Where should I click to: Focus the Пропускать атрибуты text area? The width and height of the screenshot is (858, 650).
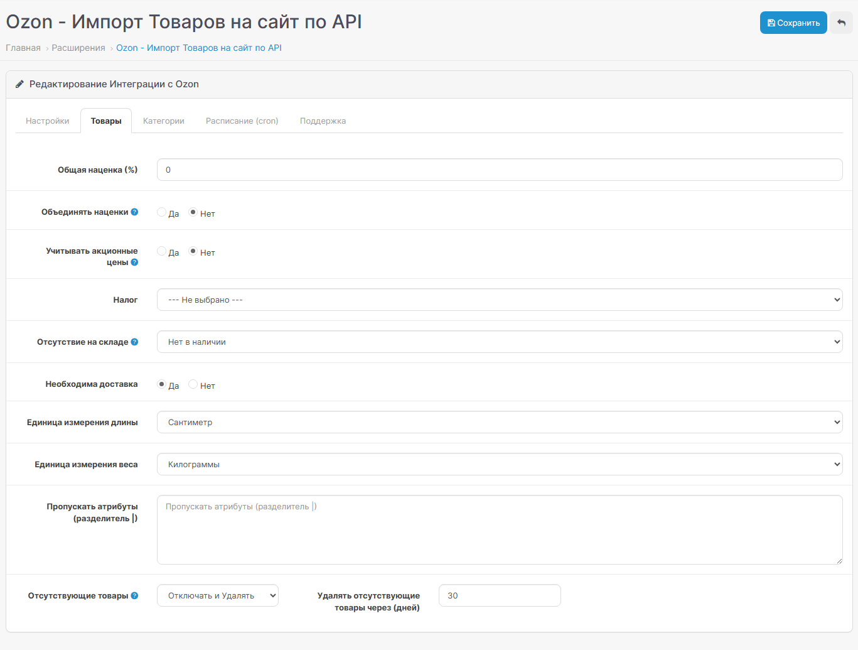[499, 530]
